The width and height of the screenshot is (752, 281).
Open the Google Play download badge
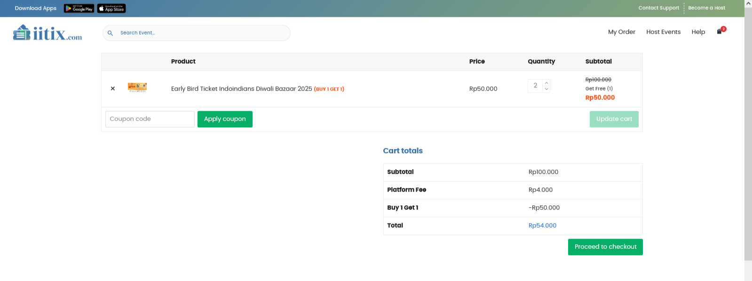[x=79, y=8]
